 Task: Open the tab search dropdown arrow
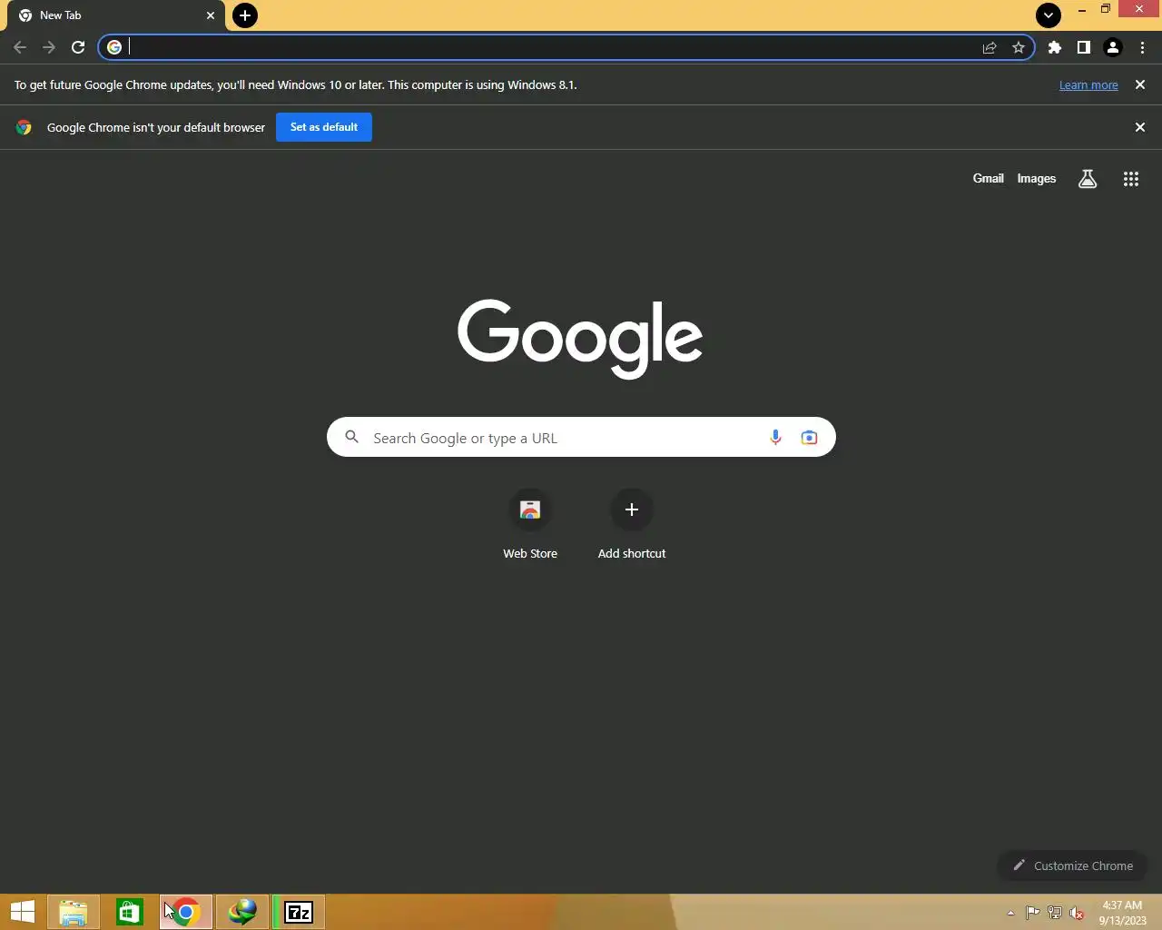tap(1049, 15)
